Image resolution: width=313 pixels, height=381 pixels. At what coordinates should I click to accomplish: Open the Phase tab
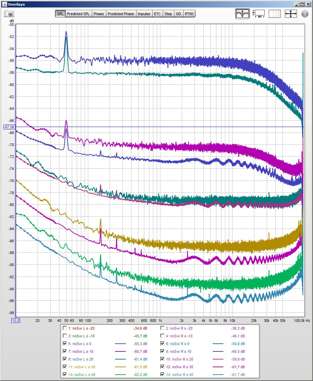point(99,14)
